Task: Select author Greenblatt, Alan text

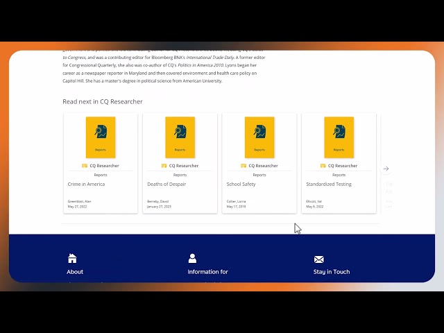Action: point(79,201)
